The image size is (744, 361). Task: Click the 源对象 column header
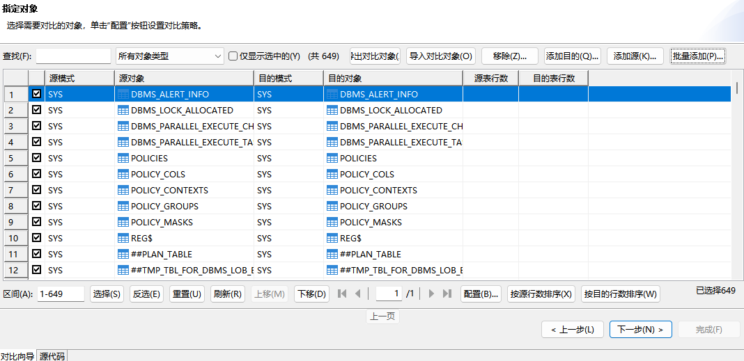184,78
